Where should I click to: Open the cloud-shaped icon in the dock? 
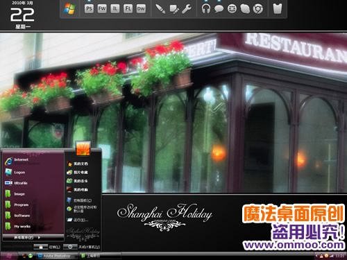(245, 9)
